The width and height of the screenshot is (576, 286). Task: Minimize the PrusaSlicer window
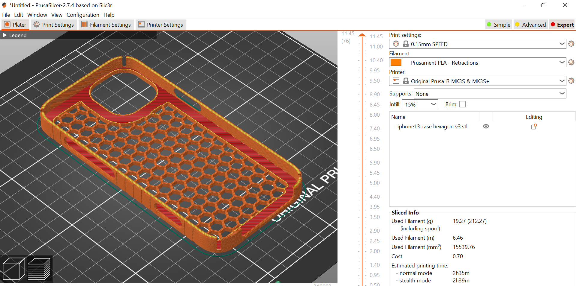[523, 5]
